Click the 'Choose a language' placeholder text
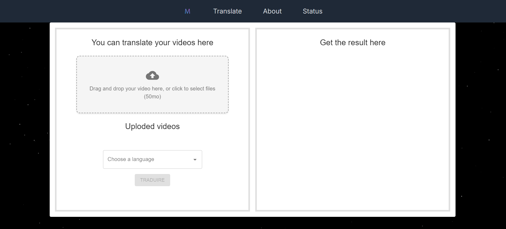 tap(131, 159)
